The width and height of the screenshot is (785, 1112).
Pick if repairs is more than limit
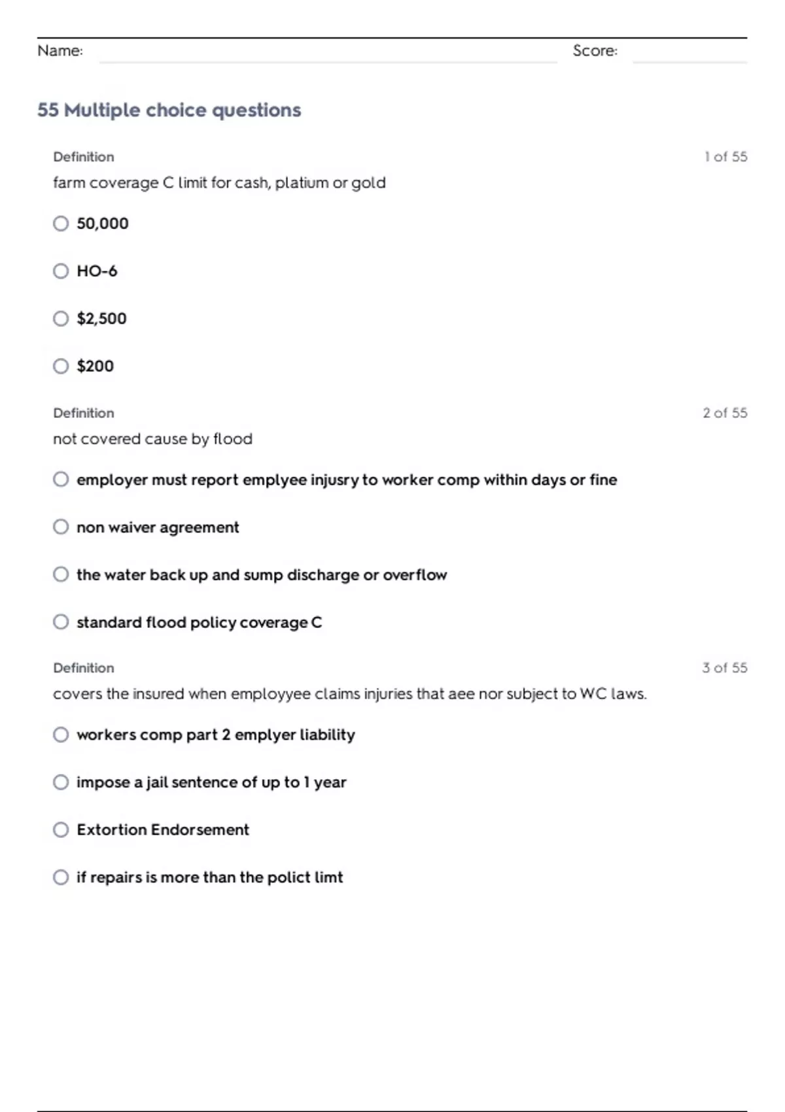click(x=61, y=877)
